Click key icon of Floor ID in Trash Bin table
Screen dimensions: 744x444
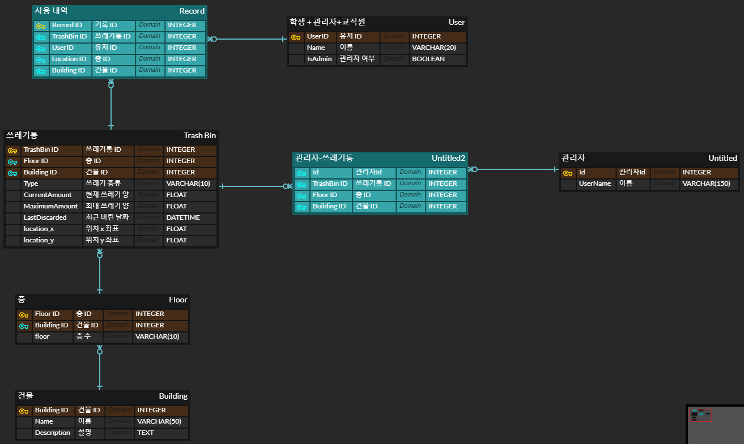[x=12, y=162]
